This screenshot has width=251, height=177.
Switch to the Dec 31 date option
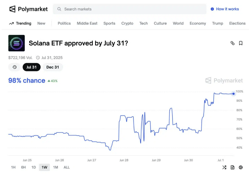point(53,67)
